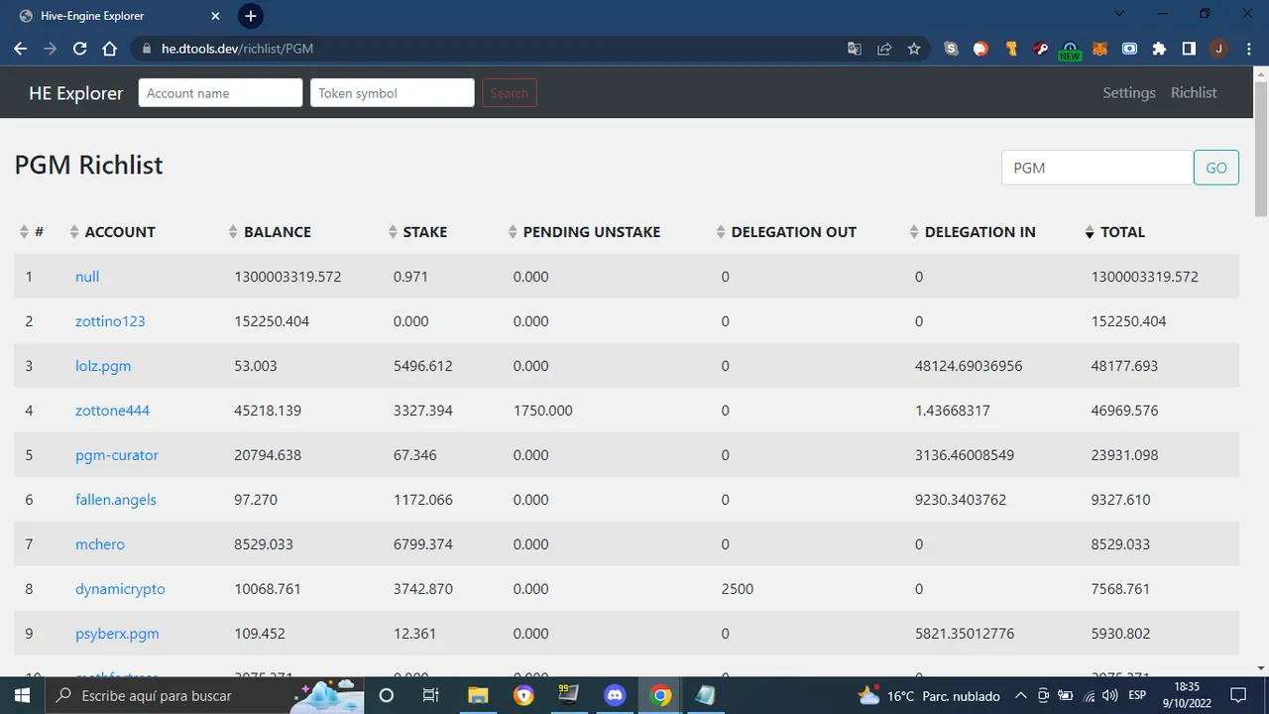Click the 1300003319.572 balance cell
The height and width of the screenshot is (714, 1269).
point(288,277)
